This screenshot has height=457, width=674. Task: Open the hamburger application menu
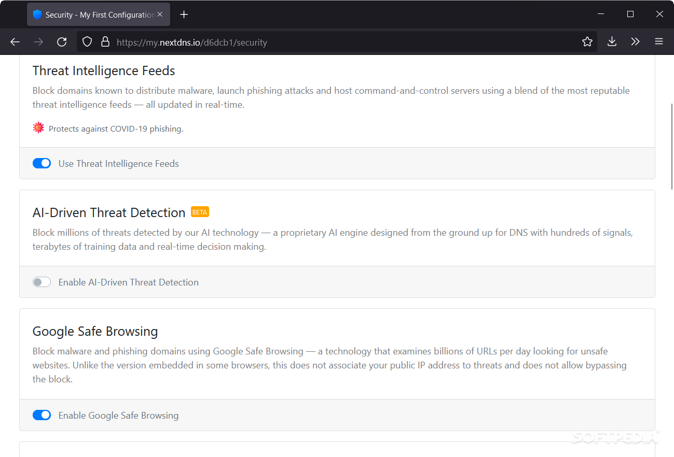click(659, 42)
